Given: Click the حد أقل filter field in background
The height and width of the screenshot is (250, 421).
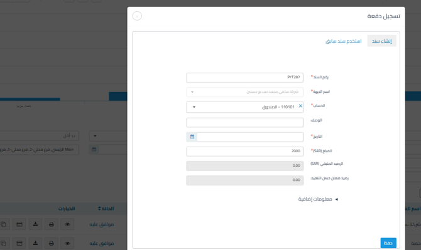Looking at the screenshot, I should [x=39, y=136].
